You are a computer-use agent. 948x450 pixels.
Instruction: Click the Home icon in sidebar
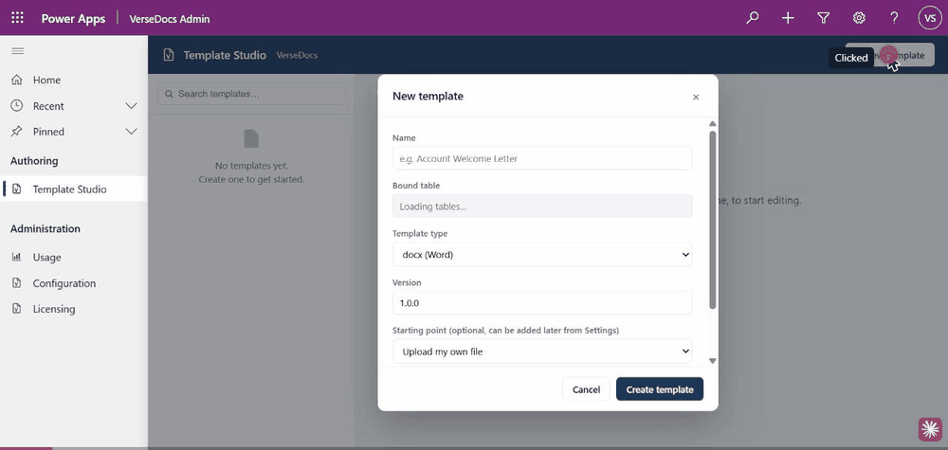[17, 80]
